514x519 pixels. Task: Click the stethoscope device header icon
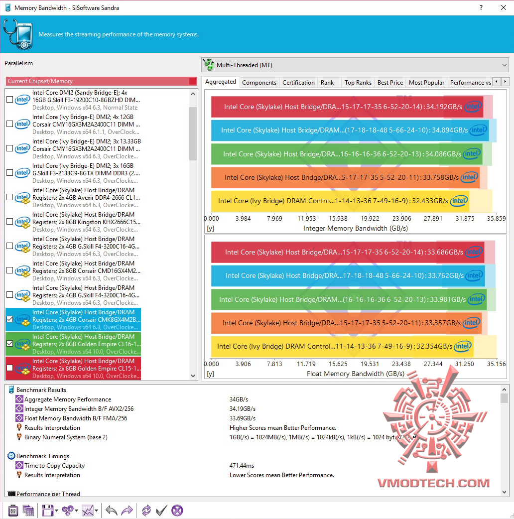pos(18,34)
